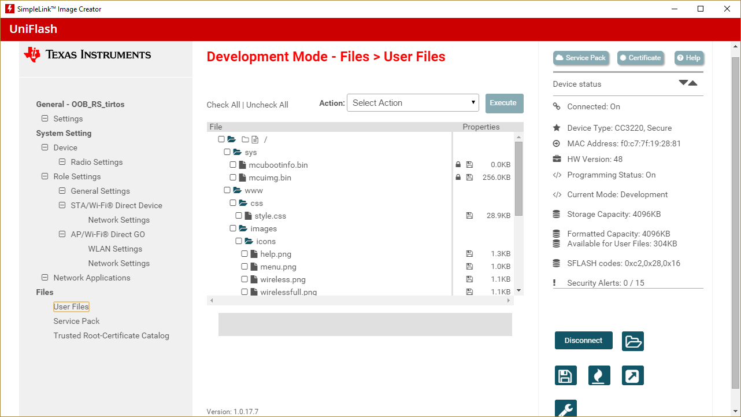Viewport: 741px width, 417px height.
Task: Select the wireless.png checkbox
Action: tap(244, 279)
